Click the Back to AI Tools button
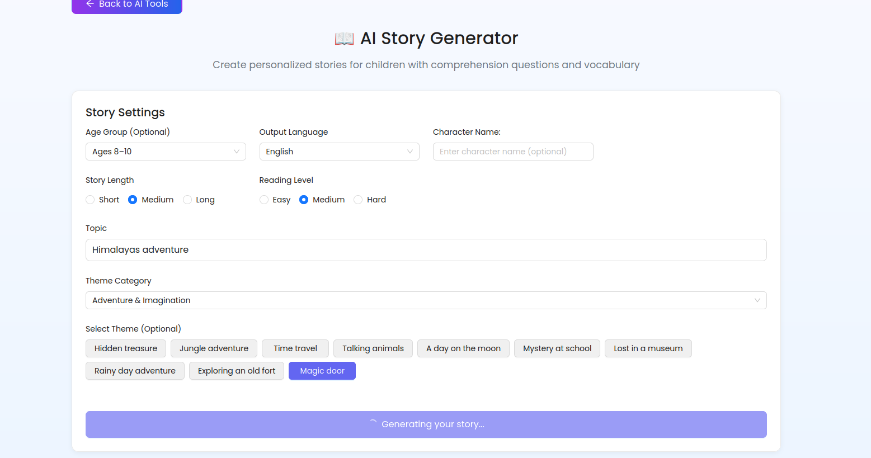 click(x=127, y=5)
